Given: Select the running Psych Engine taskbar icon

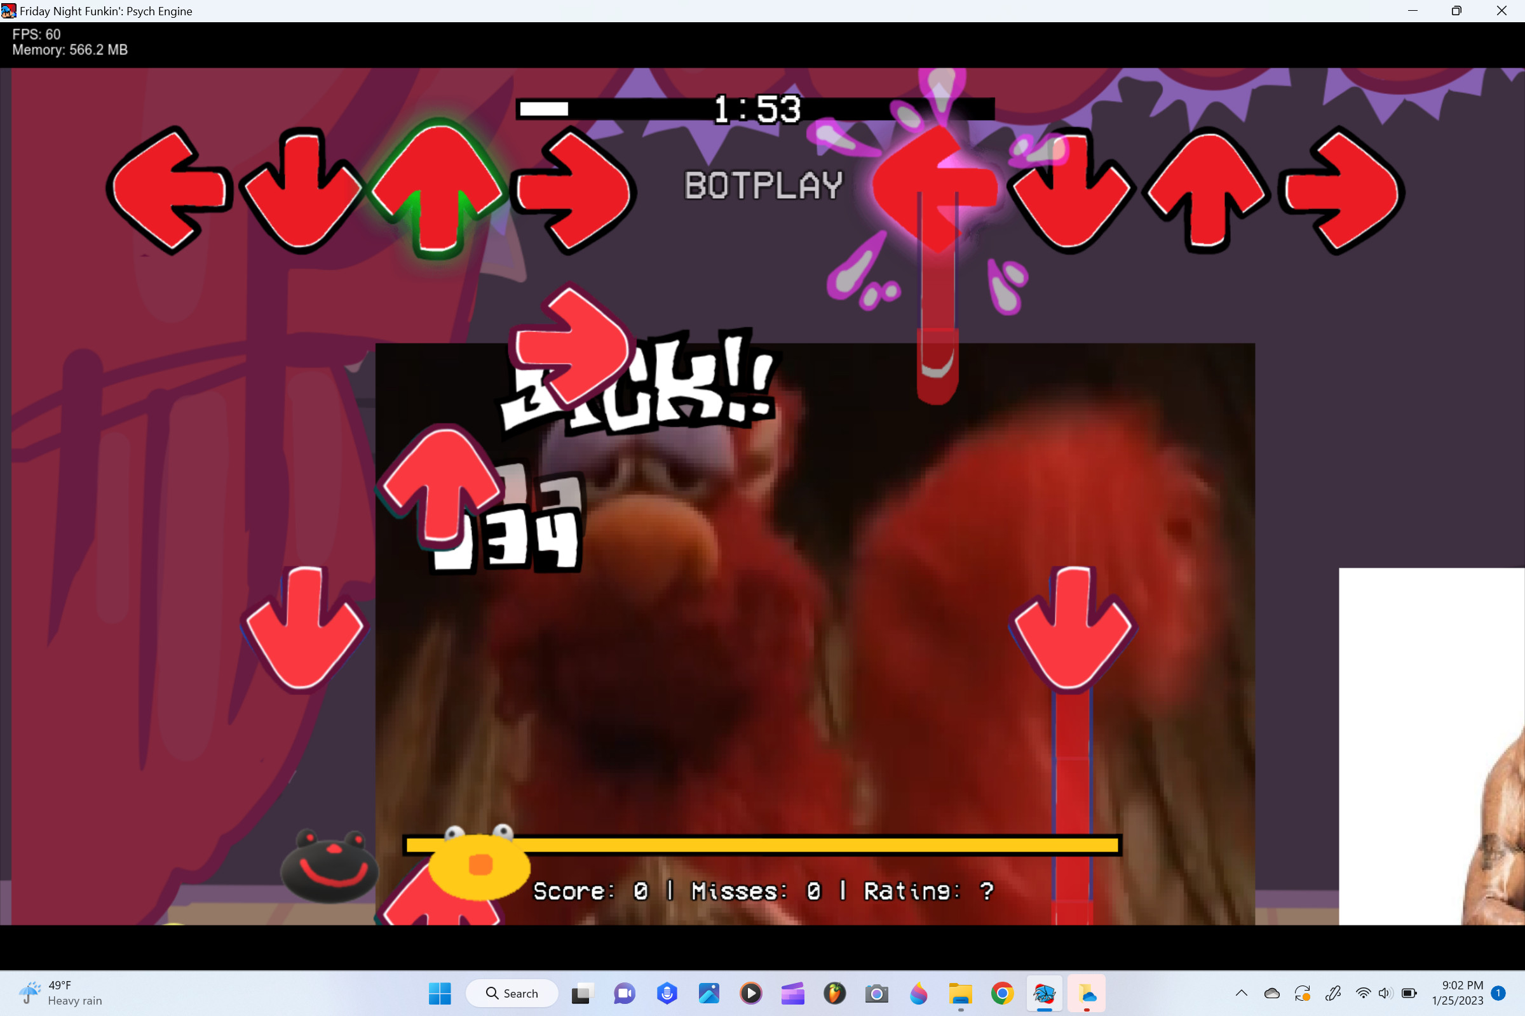Looking at the screenshot, I should (x=1045, y=993).
